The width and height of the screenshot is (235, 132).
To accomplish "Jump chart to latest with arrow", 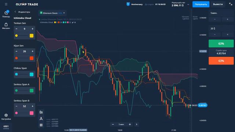I will [x=137, y=124].
